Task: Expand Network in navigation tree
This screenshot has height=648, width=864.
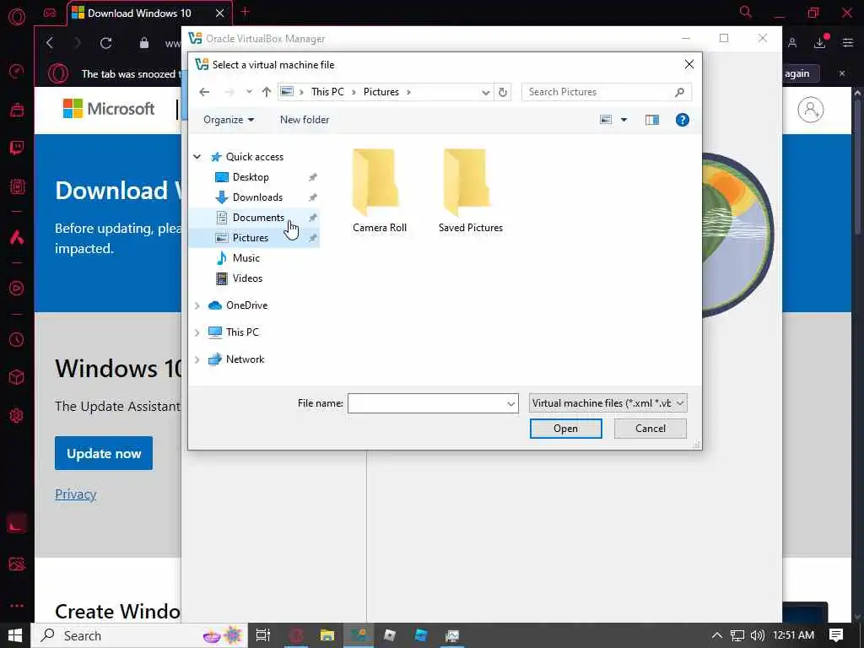Action: tap(197, 359)
